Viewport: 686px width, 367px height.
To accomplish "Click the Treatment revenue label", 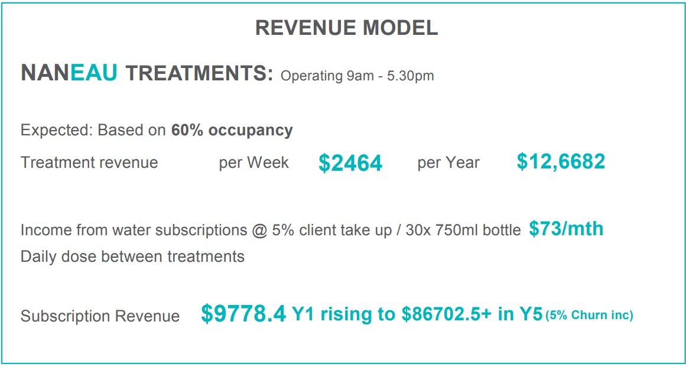I will [89, 163].
